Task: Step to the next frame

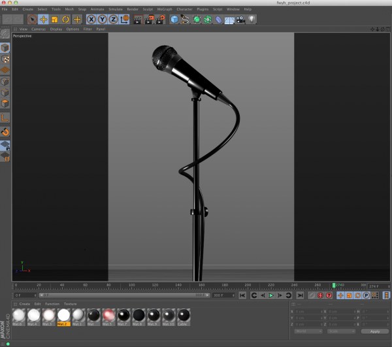Action: (x=280, y=295)
